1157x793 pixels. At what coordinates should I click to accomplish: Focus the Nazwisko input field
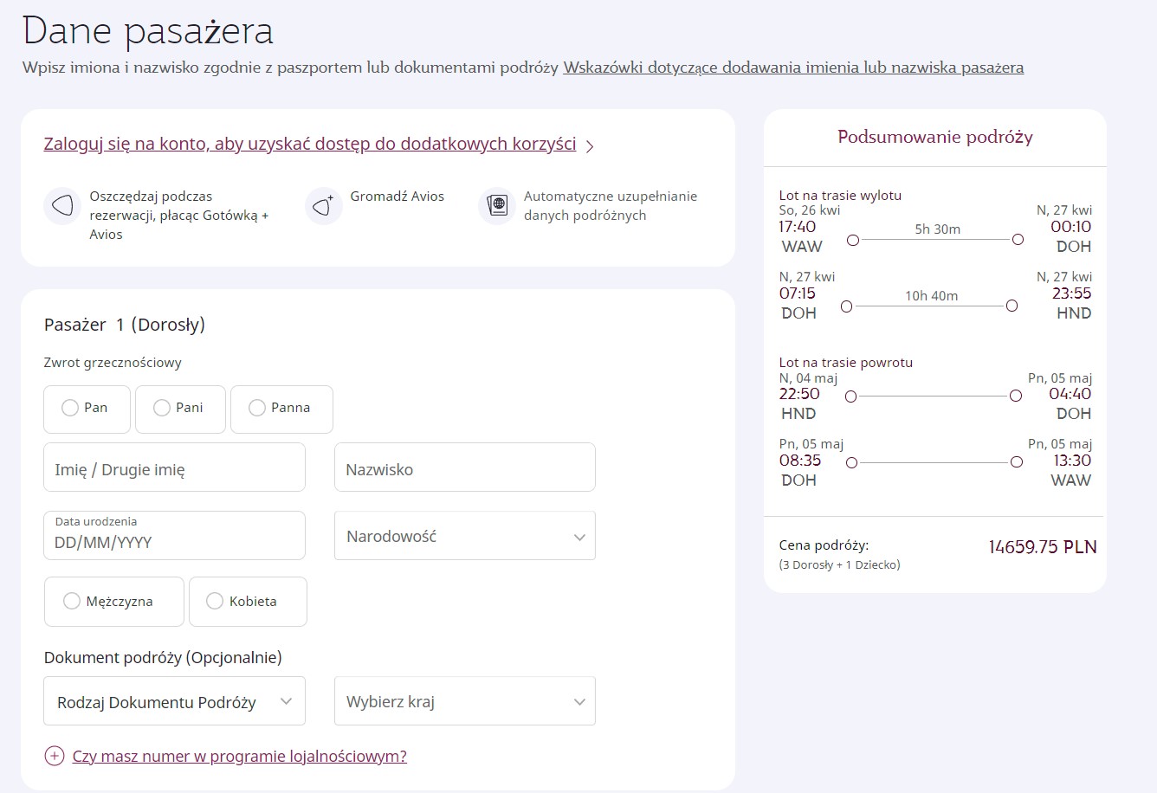click(465, 467)
